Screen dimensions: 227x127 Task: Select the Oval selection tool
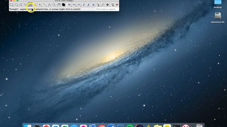[x=16, y=5]
